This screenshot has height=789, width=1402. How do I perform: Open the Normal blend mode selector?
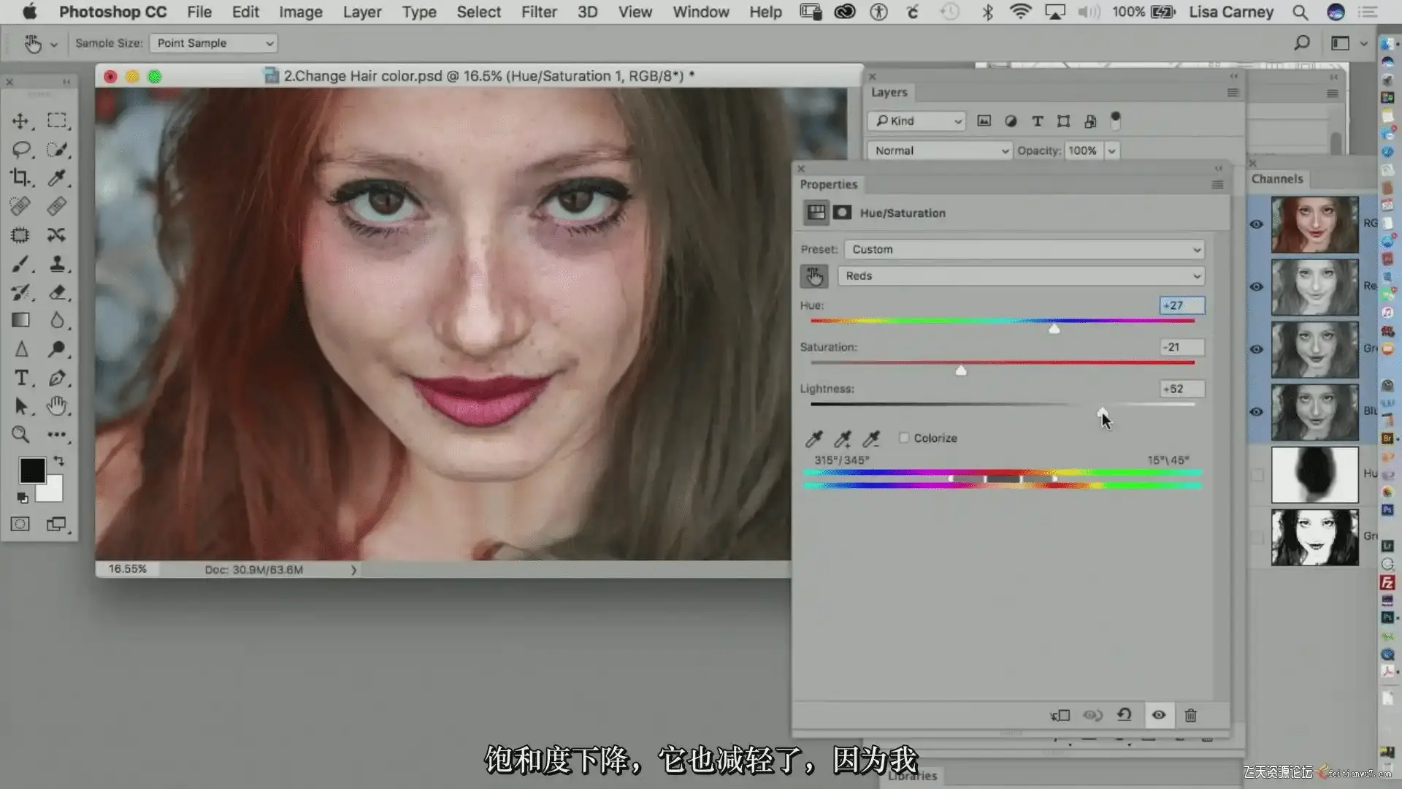point(940,150)
